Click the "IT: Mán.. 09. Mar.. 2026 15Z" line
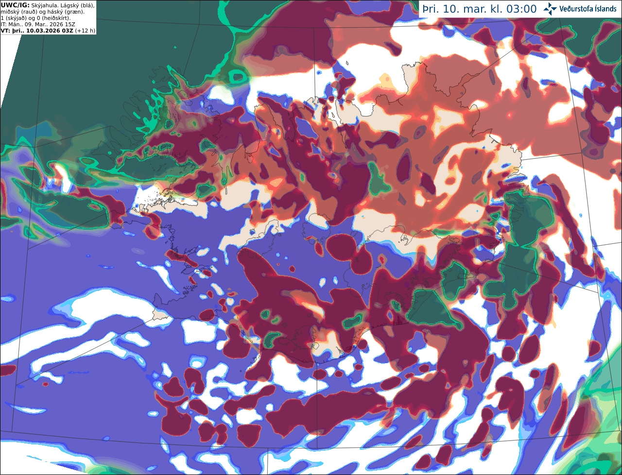 click(38, 24)
